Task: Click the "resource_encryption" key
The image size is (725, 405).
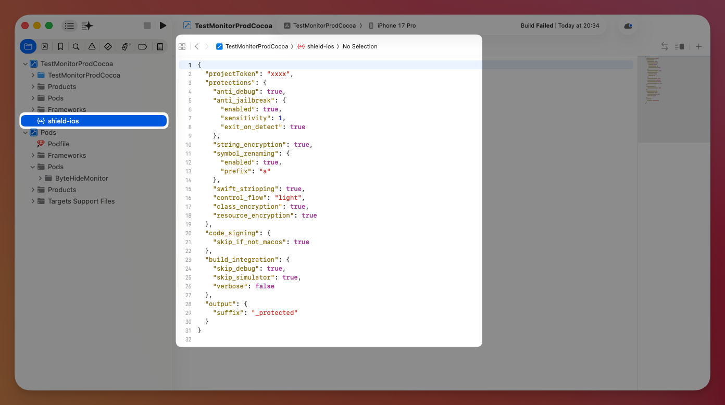Action: (254, 216)
